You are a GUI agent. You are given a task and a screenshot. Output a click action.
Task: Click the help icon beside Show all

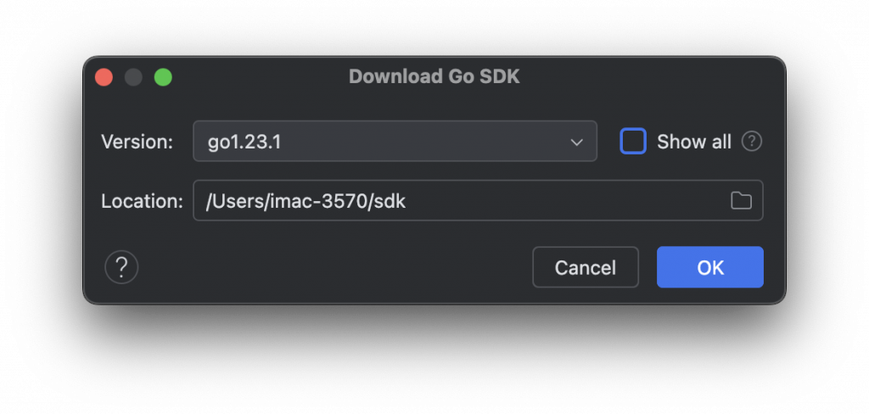(x=751, y=142)
